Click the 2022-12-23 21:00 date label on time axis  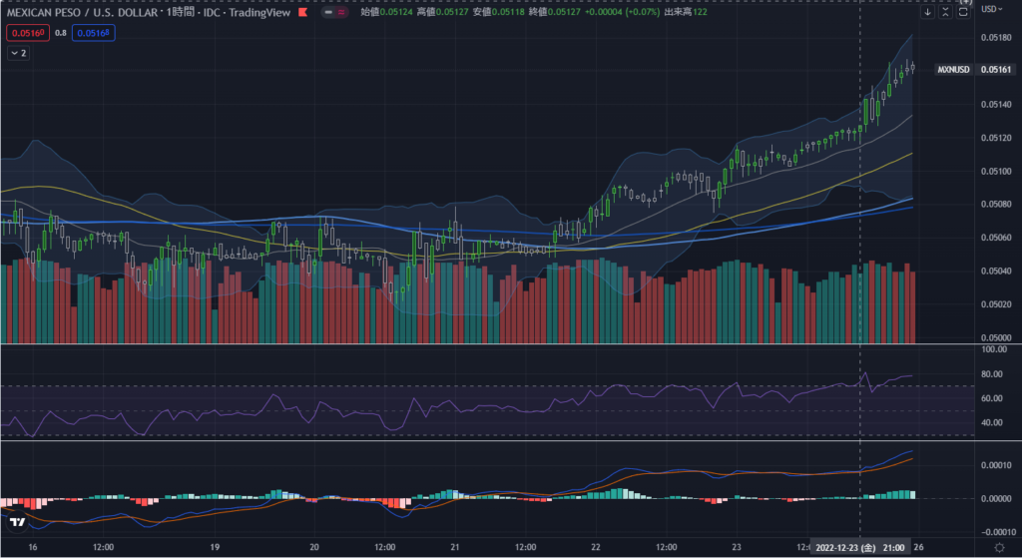pyautogui.click(x=860, y=548)
